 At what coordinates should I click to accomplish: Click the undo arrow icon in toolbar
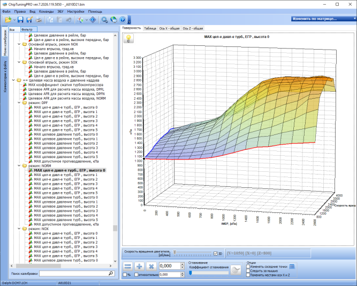click(69, 20)
